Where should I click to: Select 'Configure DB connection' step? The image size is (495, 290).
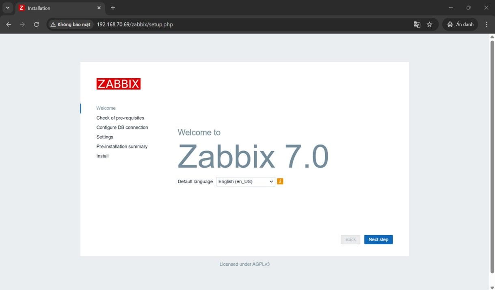pyautogui.click(x=122, y=127)
